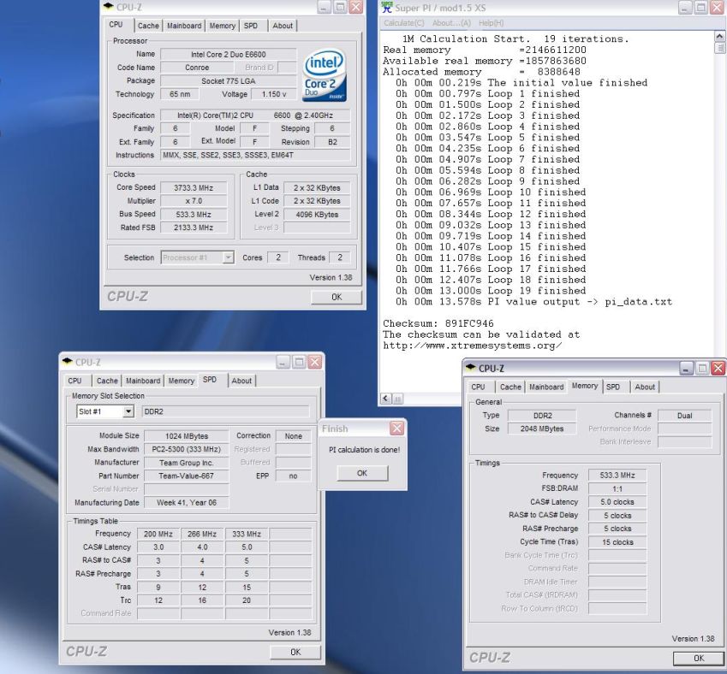
Task: Switch to Cache tab in the SPD window
Action: 107,381
